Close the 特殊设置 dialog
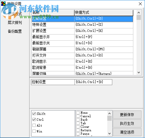 point(140,4)
